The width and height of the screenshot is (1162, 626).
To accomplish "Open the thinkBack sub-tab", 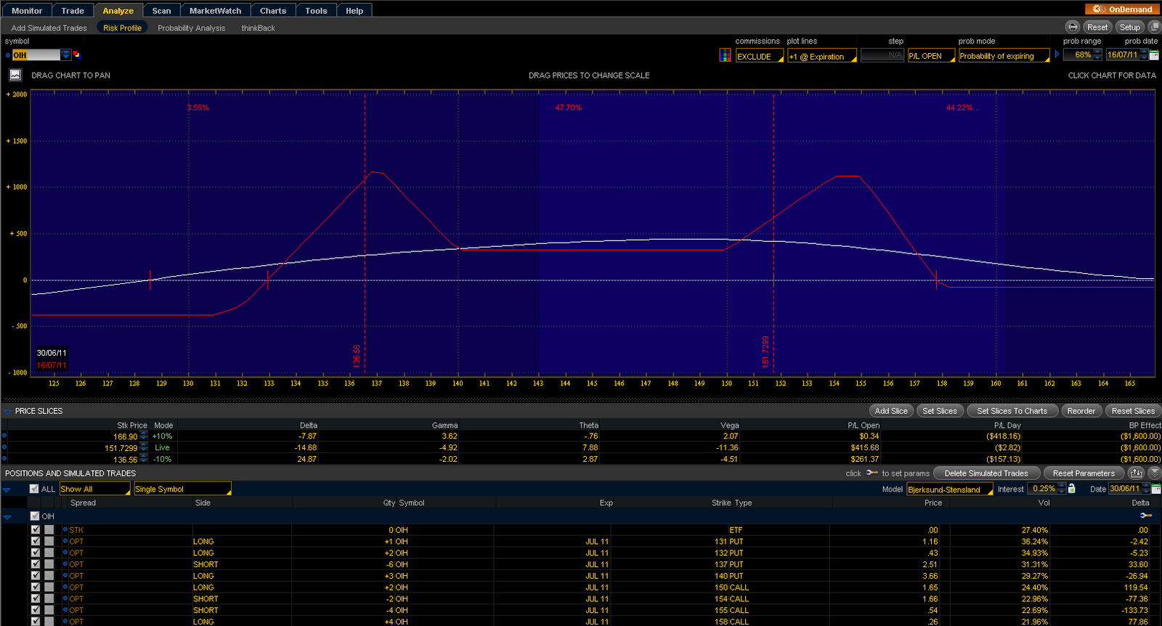I will [x=258, y=28].
